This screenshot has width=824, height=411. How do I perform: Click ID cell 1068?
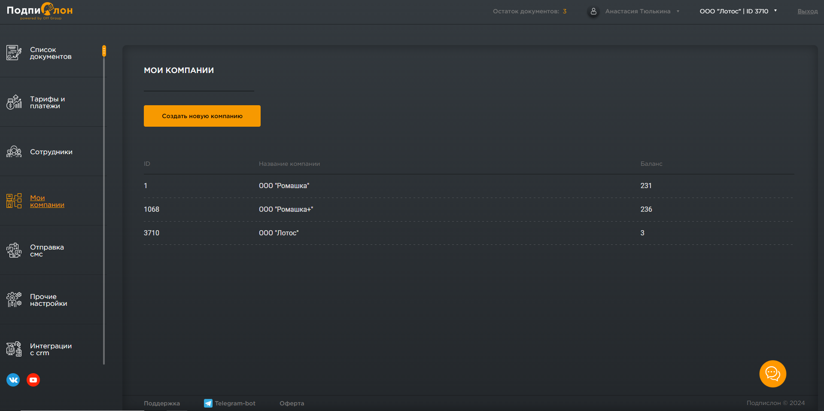[x=152, y=210]
